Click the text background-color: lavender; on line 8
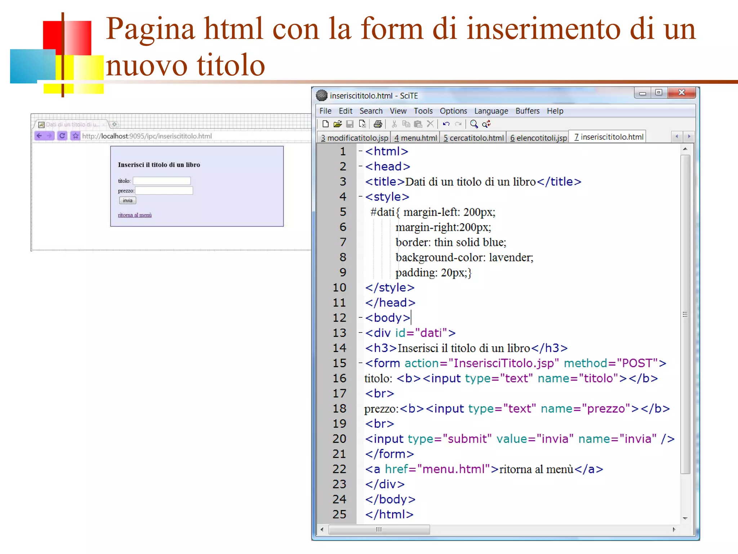 click(x=464, y=257)
